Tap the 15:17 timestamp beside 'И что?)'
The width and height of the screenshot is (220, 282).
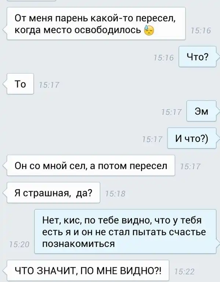coord(153,139)
